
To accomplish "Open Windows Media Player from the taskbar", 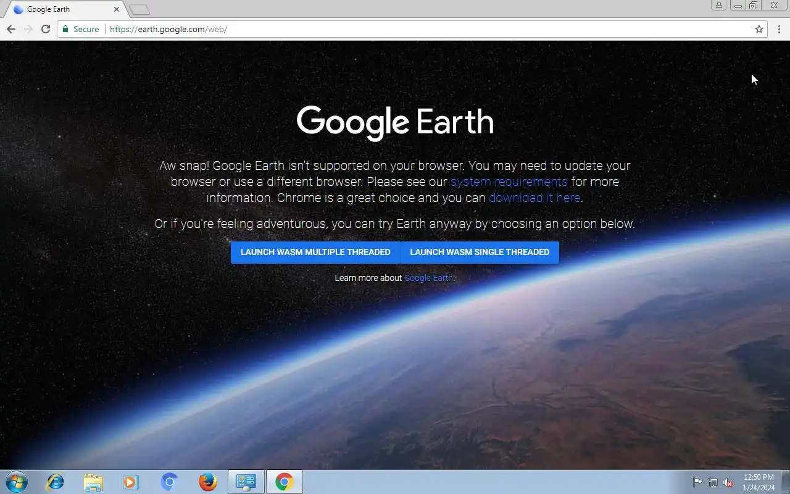I will (x=131, y=482).
